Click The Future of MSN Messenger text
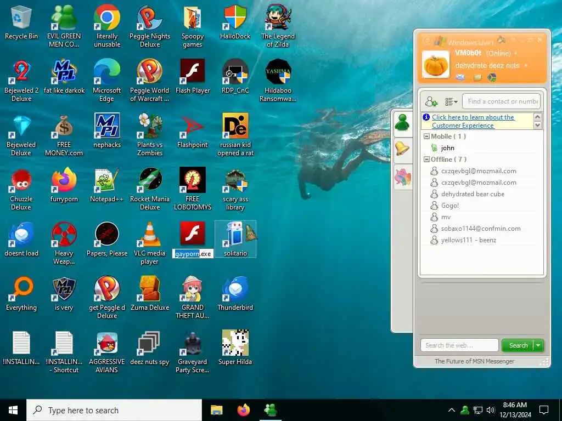The width and height of the screenshot is (562, 421). coord(474,361)
